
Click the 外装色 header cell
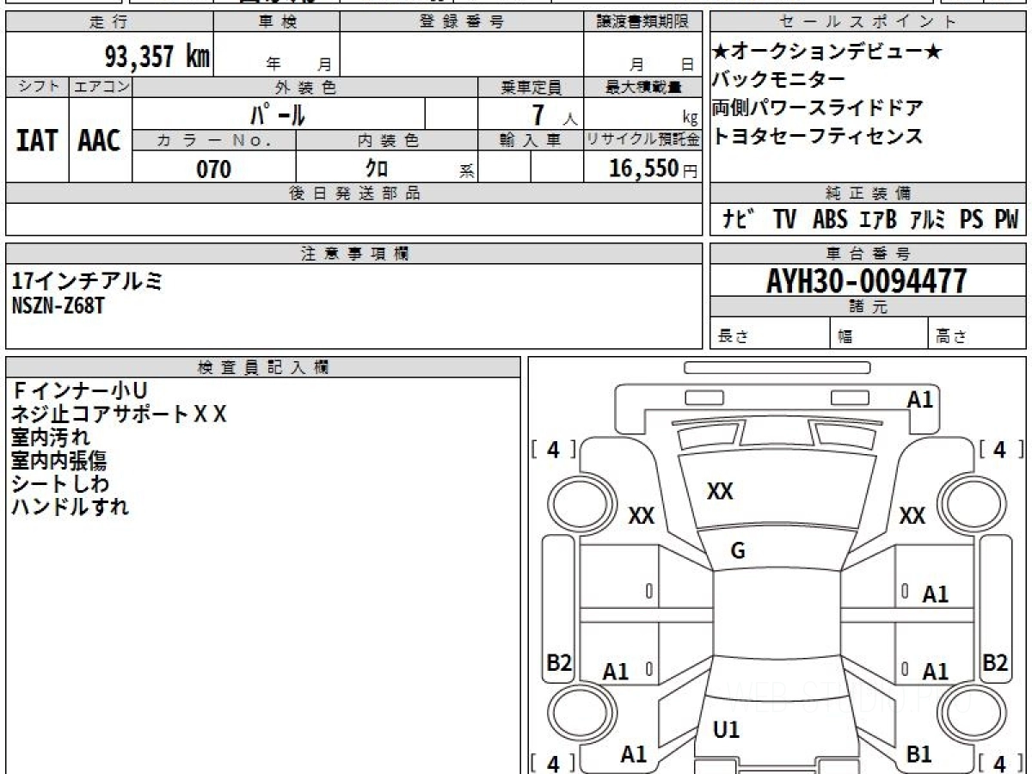click(x=305, y=87)
